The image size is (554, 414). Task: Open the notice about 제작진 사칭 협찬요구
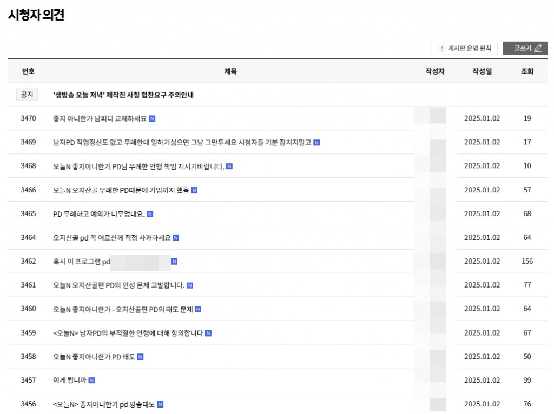click(x=123, y=95)
